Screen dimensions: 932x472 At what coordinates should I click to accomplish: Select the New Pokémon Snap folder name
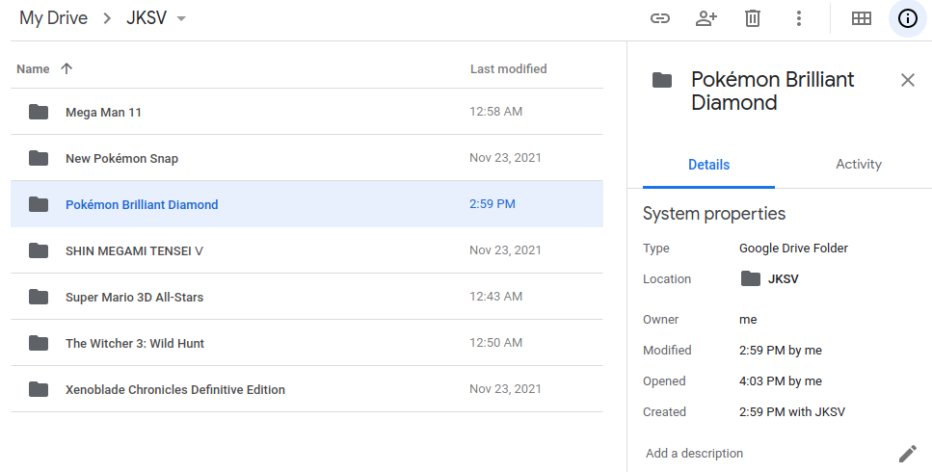[121, 159]
